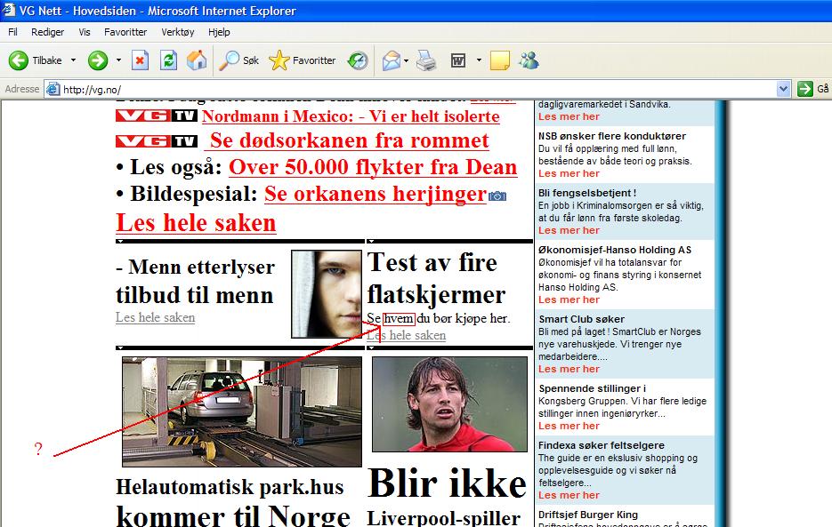
Task: Open link Over 50.000 flykter fra Dean
Action: 373,167
